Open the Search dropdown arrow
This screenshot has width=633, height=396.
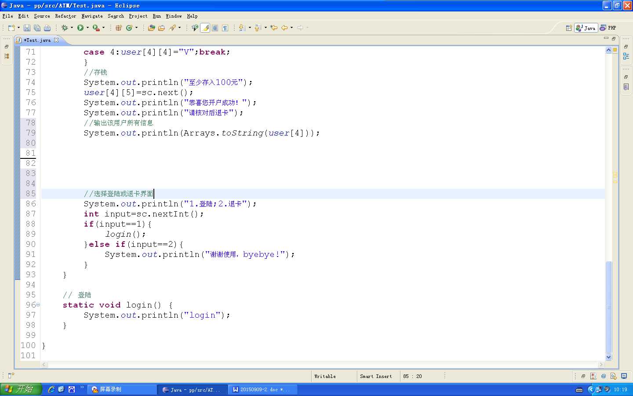click(180, 28)
